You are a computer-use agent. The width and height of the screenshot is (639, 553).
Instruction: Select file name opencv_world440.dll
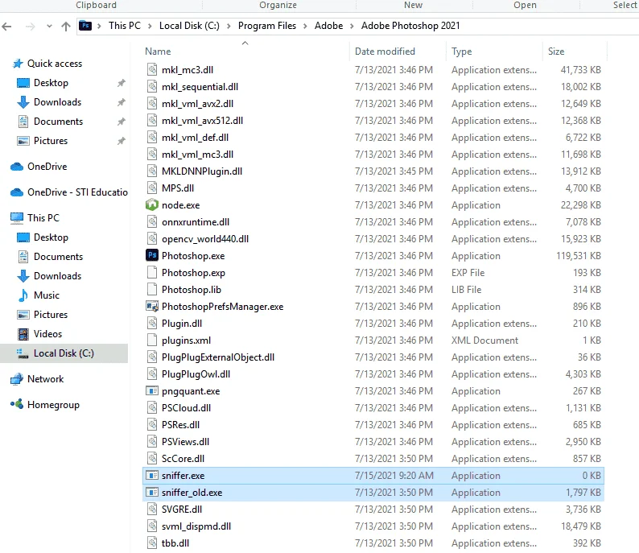tap(205, 239)
